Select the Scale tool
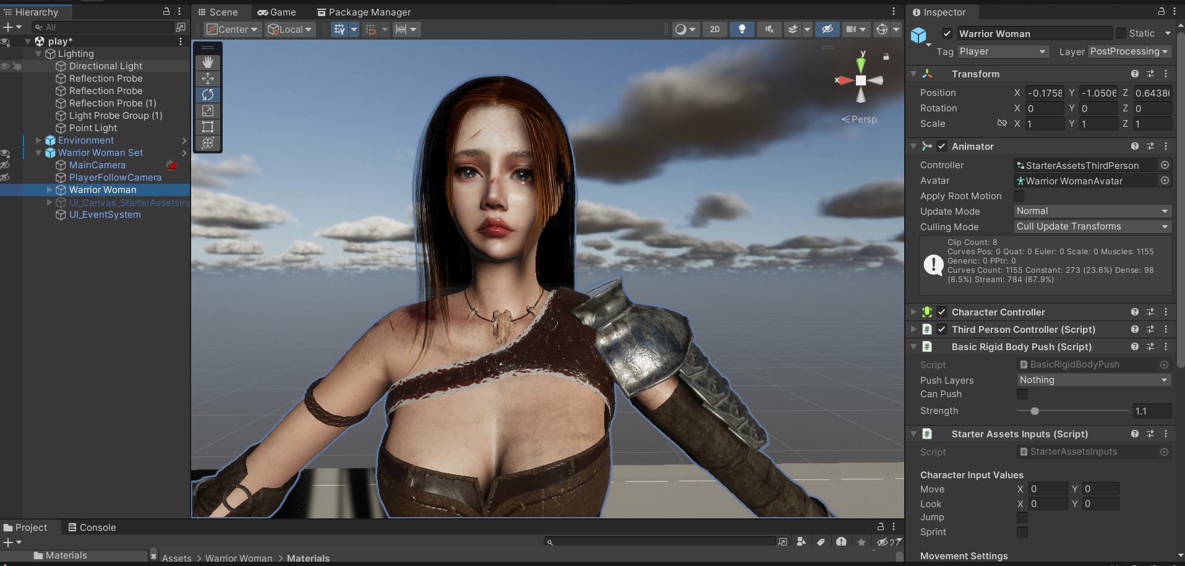This screenshot has width=1185, height=566. point(208,111)
